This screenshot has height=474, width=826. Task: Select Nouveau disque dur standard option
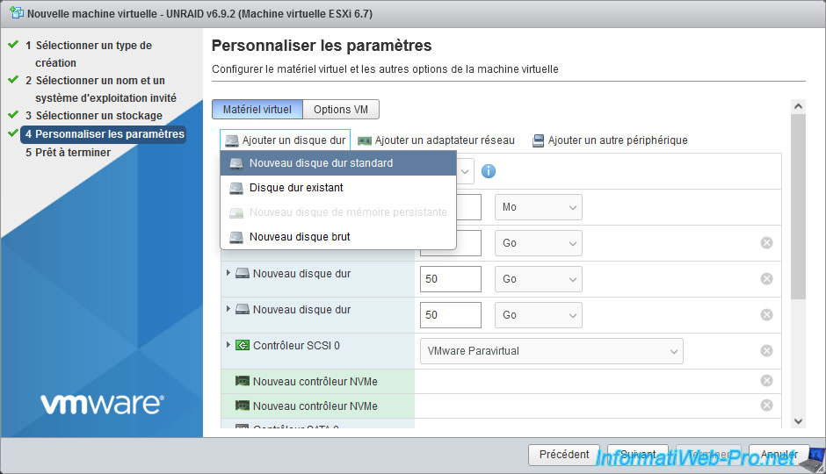[321, 163]
